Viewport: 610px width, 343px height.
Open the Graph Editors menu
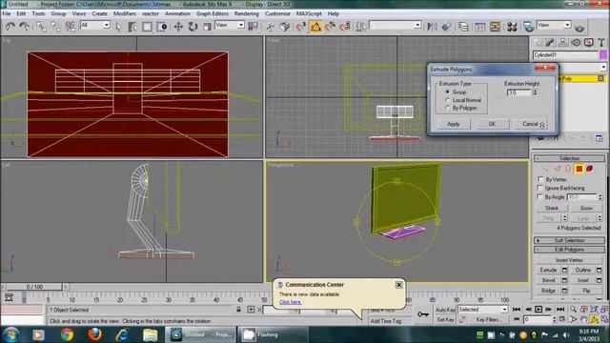pos(212,13)
